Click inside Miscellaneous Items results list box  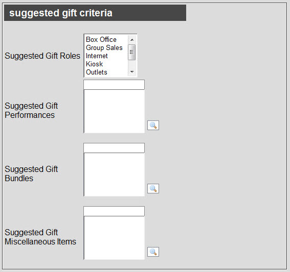point(114,238)
